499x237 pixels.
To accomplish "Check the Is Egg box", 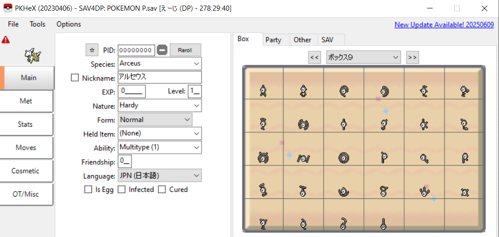I will point(88,190).
